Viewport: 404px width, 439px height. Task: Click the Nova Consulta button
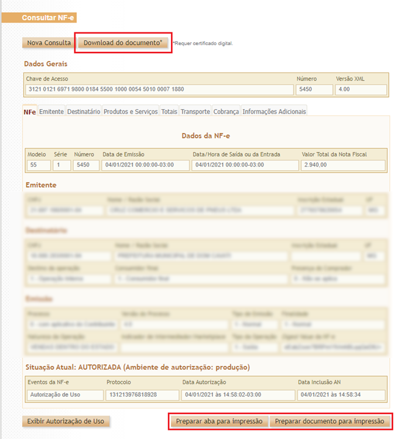click(x=49, y=43)
